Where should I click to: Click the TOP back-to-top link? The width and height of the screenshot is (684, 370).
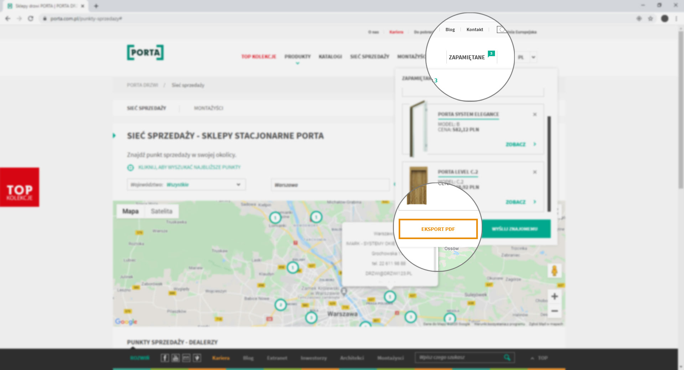539,358
